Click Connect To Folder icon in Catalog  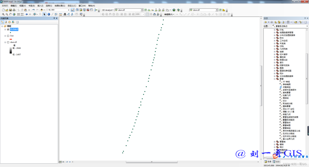coord(296,22)
